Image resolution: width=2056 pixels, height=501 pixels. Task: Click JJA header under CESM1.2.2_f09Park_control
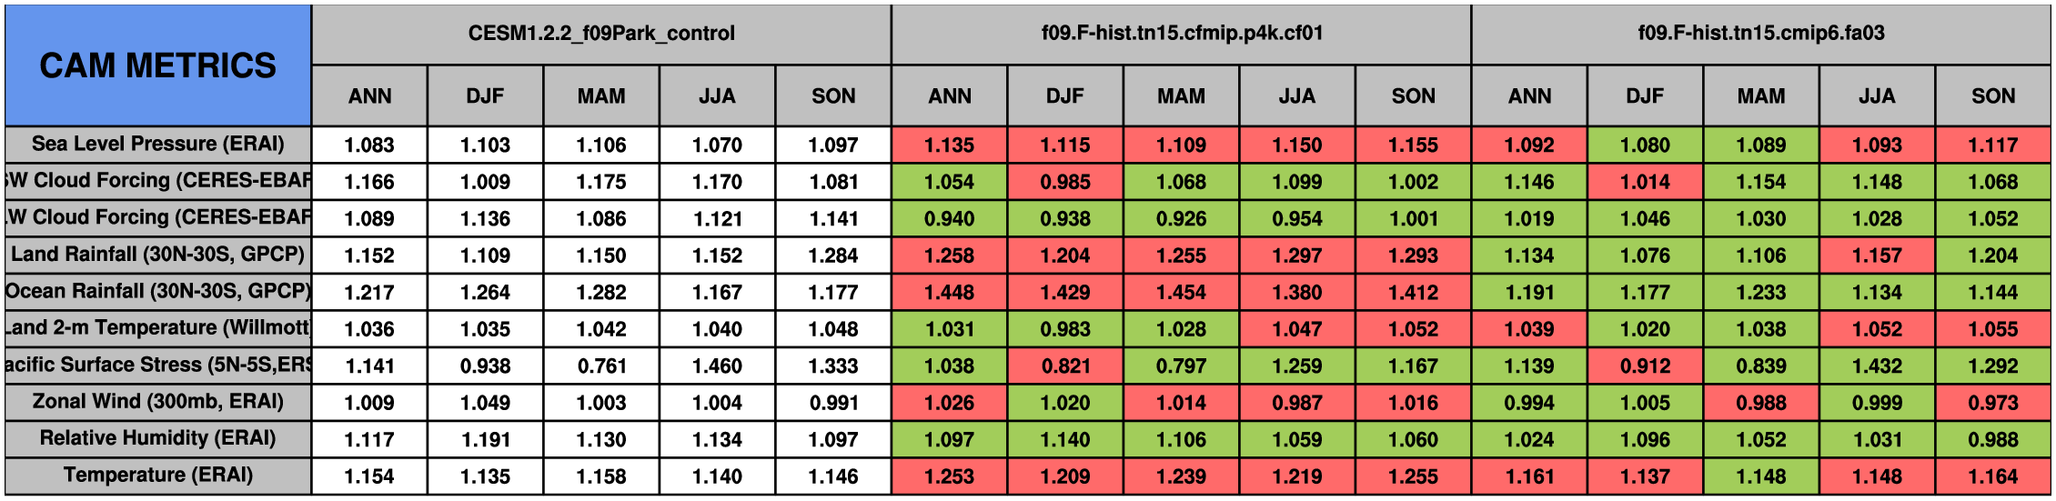coord(717,95)
